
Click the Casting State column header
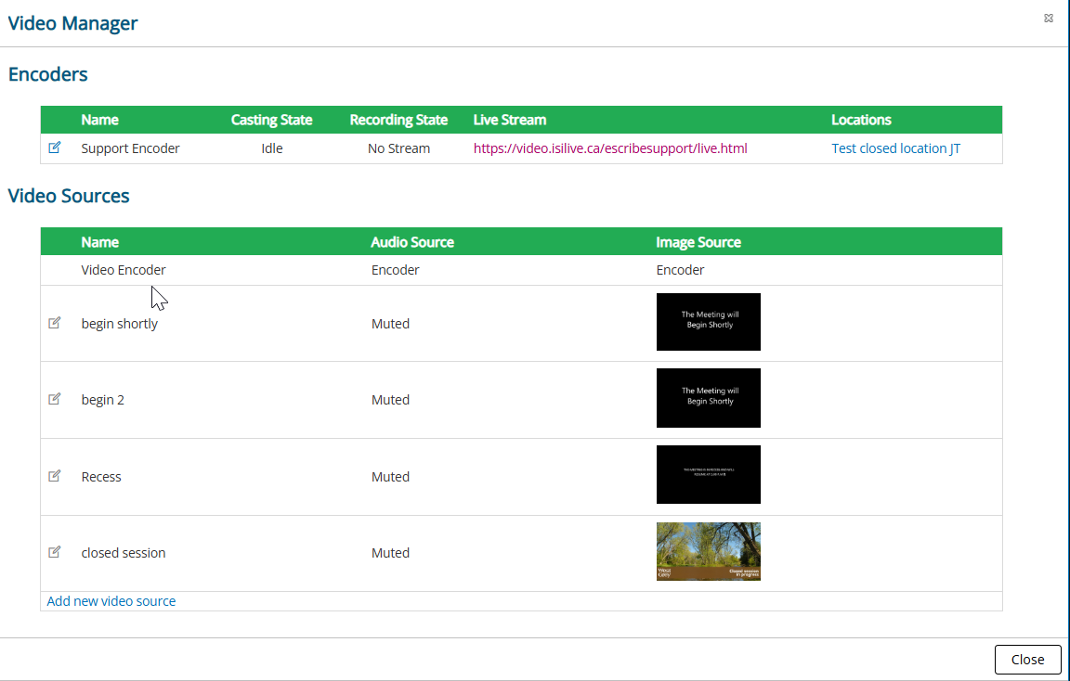pyautogui.click(x=271, y=120)
